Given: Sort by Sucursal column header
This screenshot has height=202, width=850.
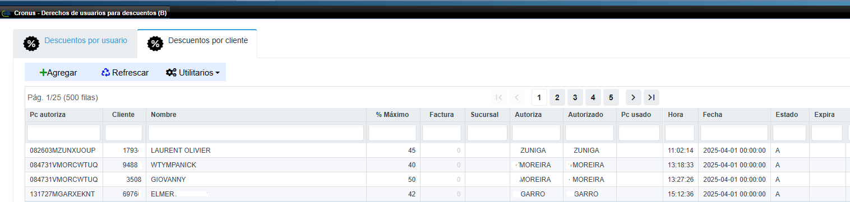Looking at the screenshot, I should [x=487, y=115].
